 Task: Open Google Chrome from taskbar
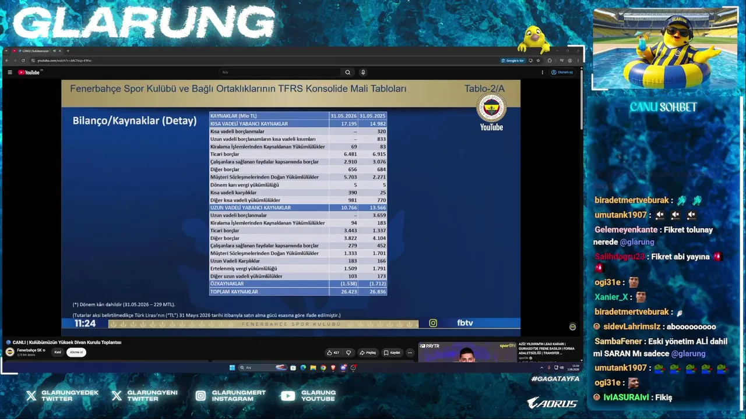[323, 368]
